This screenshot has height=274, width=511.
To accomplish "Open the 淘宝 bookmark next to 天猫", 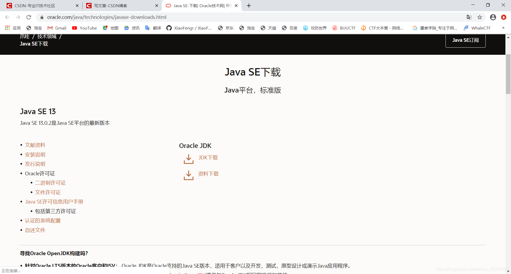I will tap(247, 28).
